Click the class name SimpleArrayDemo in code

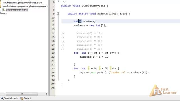pyautogui.click(x=93, y=6)
